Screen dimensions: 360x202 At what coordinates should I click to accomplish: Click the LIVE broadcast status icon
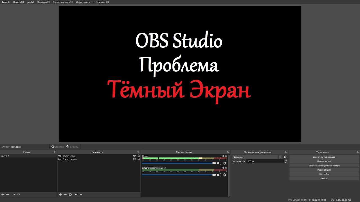(290, 200)
